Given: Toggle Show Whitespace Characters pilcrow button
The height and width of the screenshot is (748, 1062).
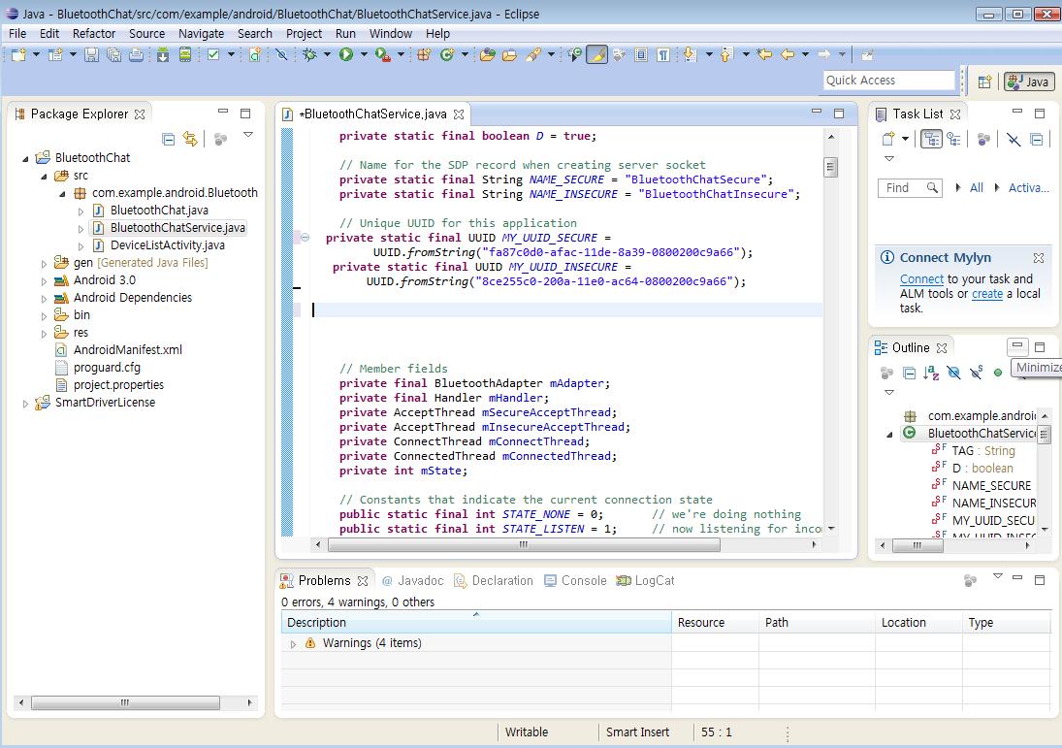Looking at the screenshot, I should click(x=663, y=55).
